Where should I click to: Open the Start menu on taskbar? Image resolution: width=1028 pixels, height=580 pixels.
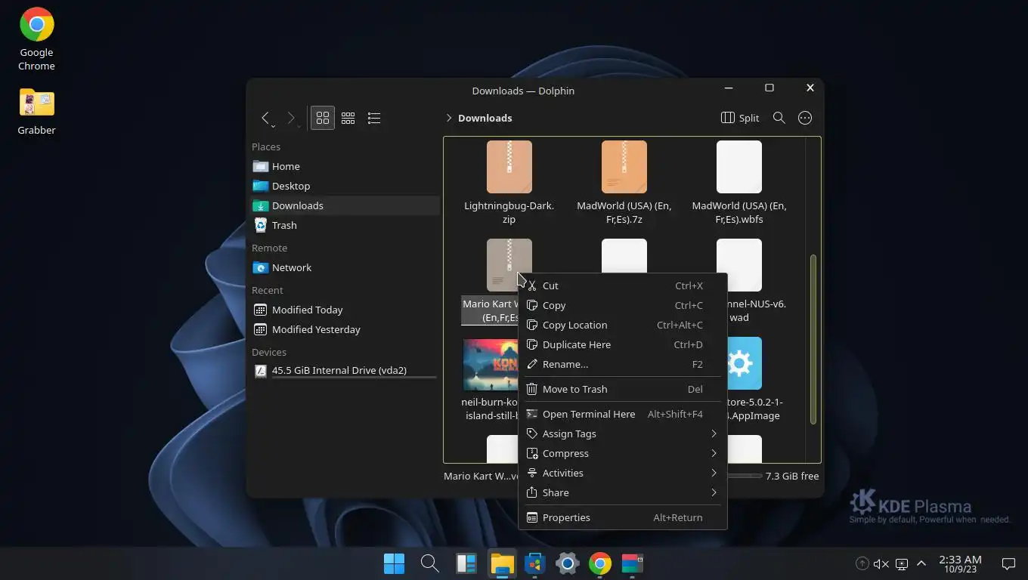click(x=394, y=563)
